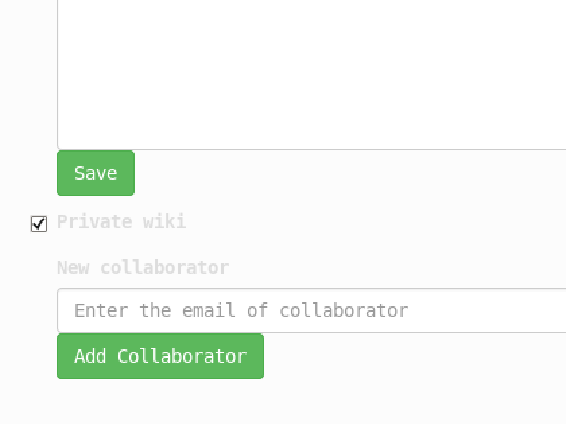Click inside the large wiki text area

point(311,75)
